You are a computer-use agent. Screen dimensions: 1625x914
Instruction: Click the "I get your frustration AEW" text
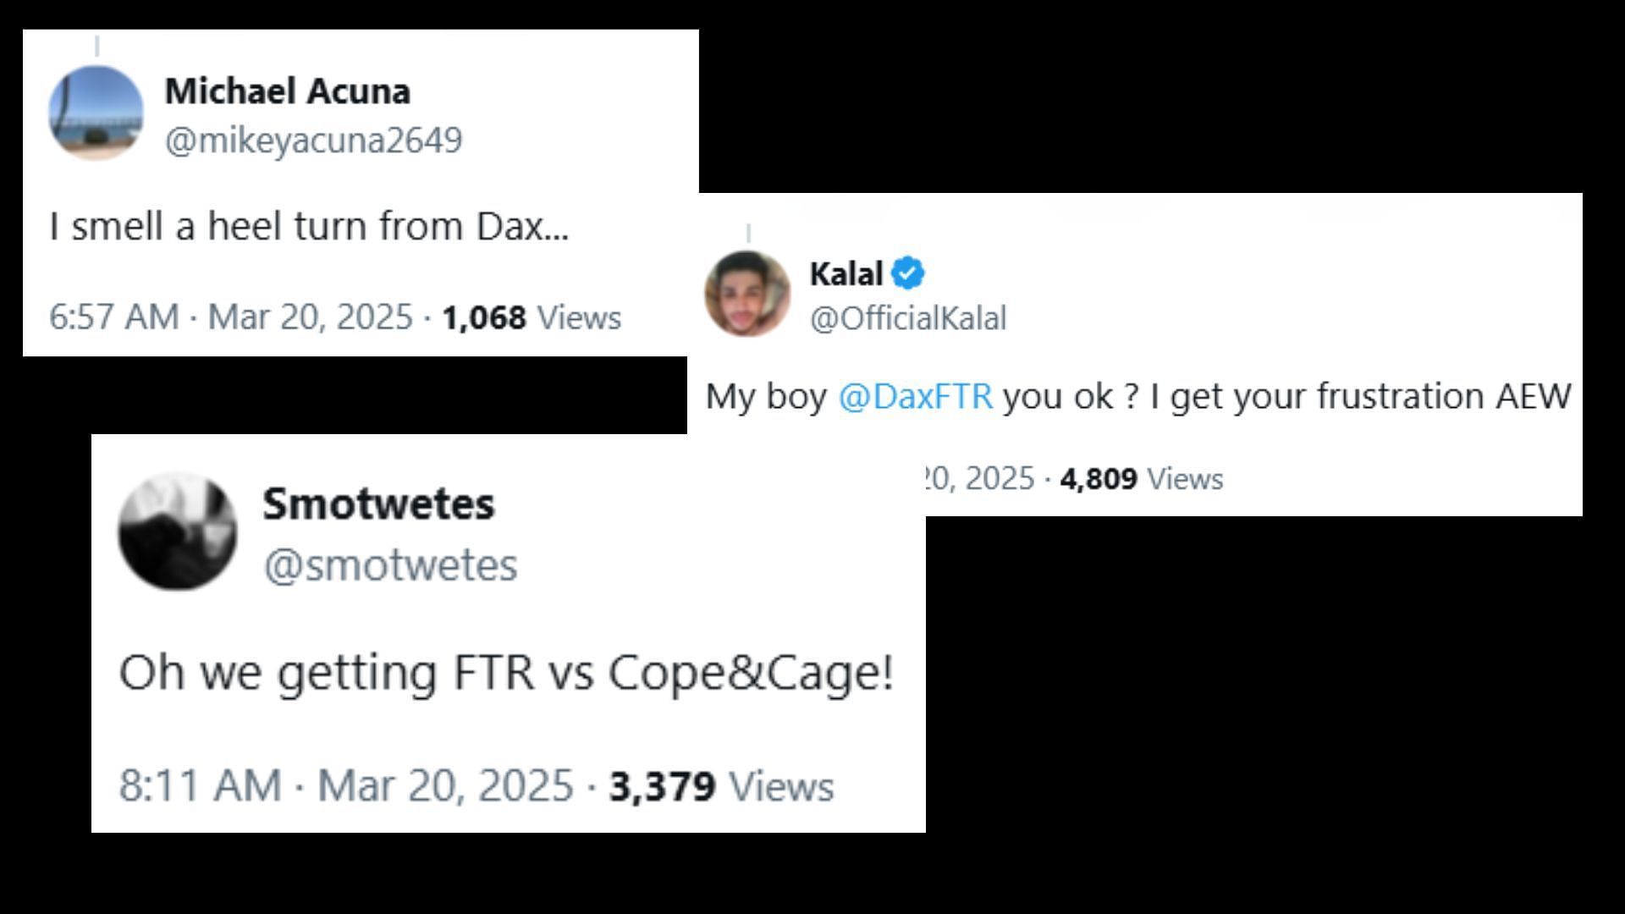pyautogui.click(x=1359, y=396)
